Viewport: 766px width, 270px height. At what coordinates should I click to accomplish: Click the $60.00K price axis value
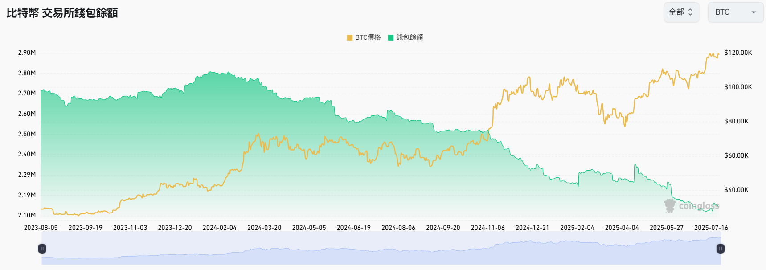click(736, 155)
